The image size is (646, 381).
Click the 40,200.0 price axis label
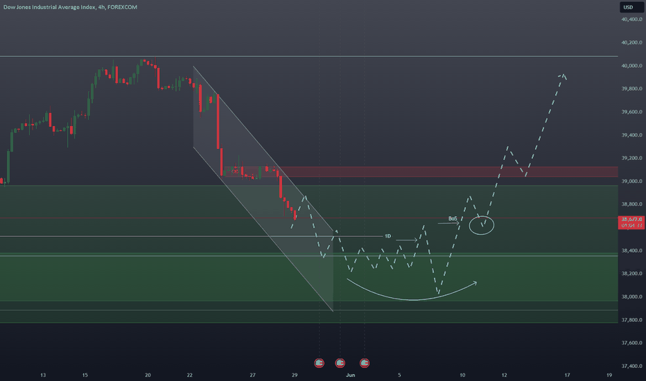tap(631, 42)
